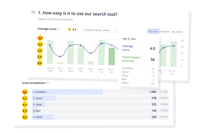Click the Awful emoji in score breakdown
Viewport: 200px width, 133px height.
coord(25,117)
